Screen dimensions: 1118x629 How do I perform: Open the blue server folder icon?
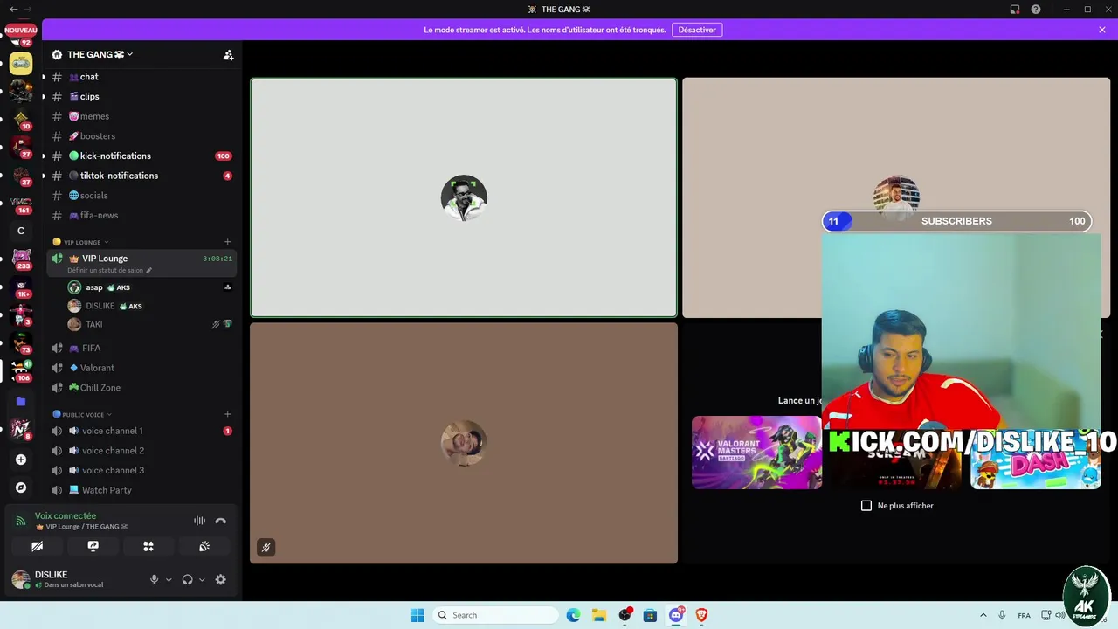pyautogui.click(x=21, y=401)
